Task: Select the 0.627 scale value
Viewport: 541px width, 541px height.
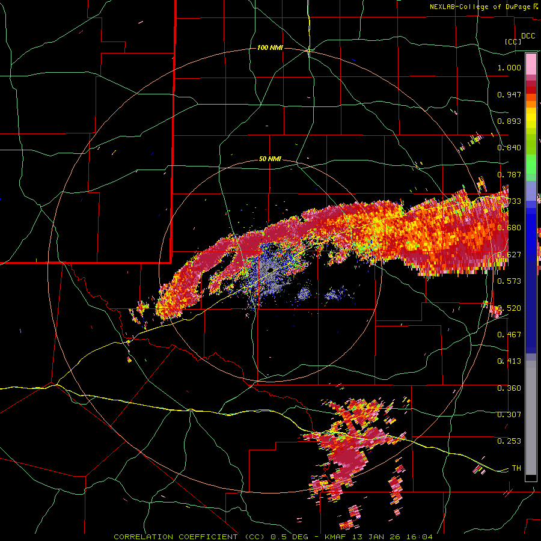Action: point(509,255)
